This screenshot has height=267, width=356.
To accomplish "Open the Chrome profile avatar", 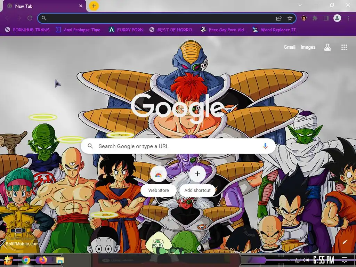I will (337, 18).
